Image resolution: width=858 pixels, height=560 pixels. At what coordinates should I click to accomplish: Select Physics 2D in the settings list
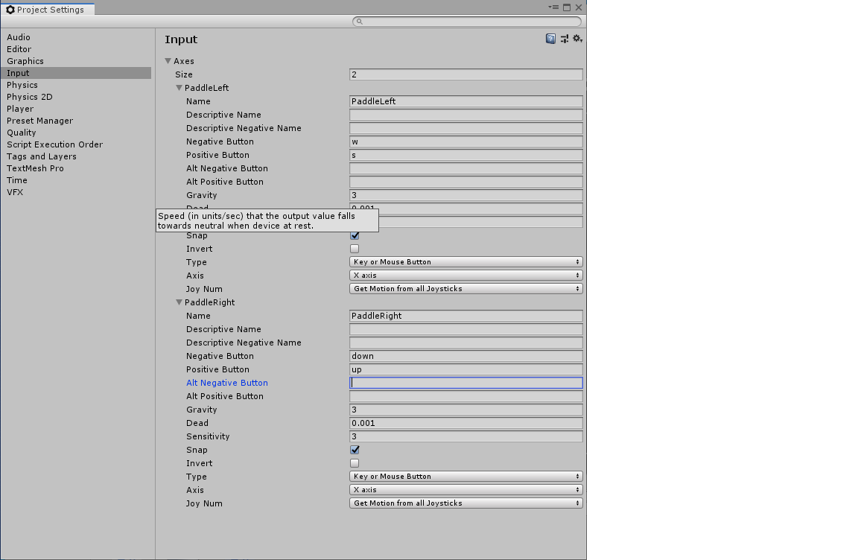pyautogui.click(x=30, y=97)
